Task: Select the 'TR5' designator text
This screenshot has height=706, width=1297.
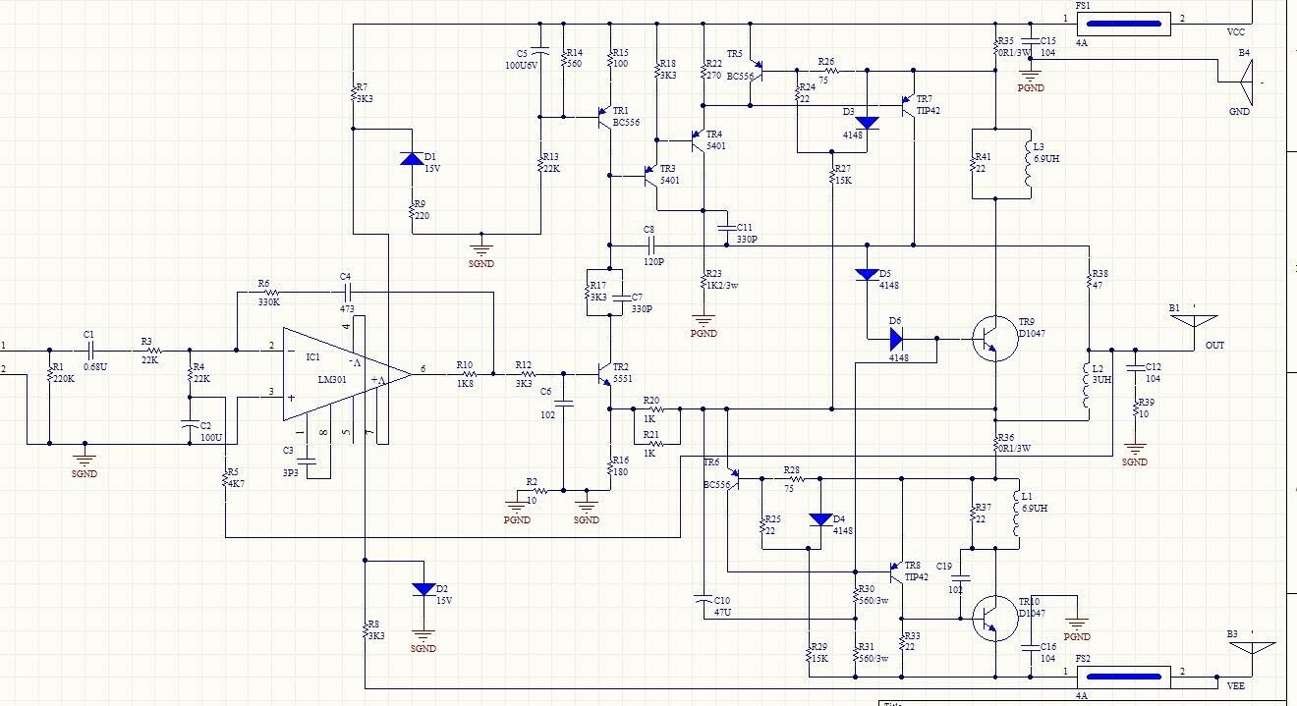Action: tap(735, 53)
